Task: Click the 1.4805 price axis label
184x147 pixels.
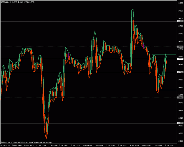Action: [x=180, y=19]
